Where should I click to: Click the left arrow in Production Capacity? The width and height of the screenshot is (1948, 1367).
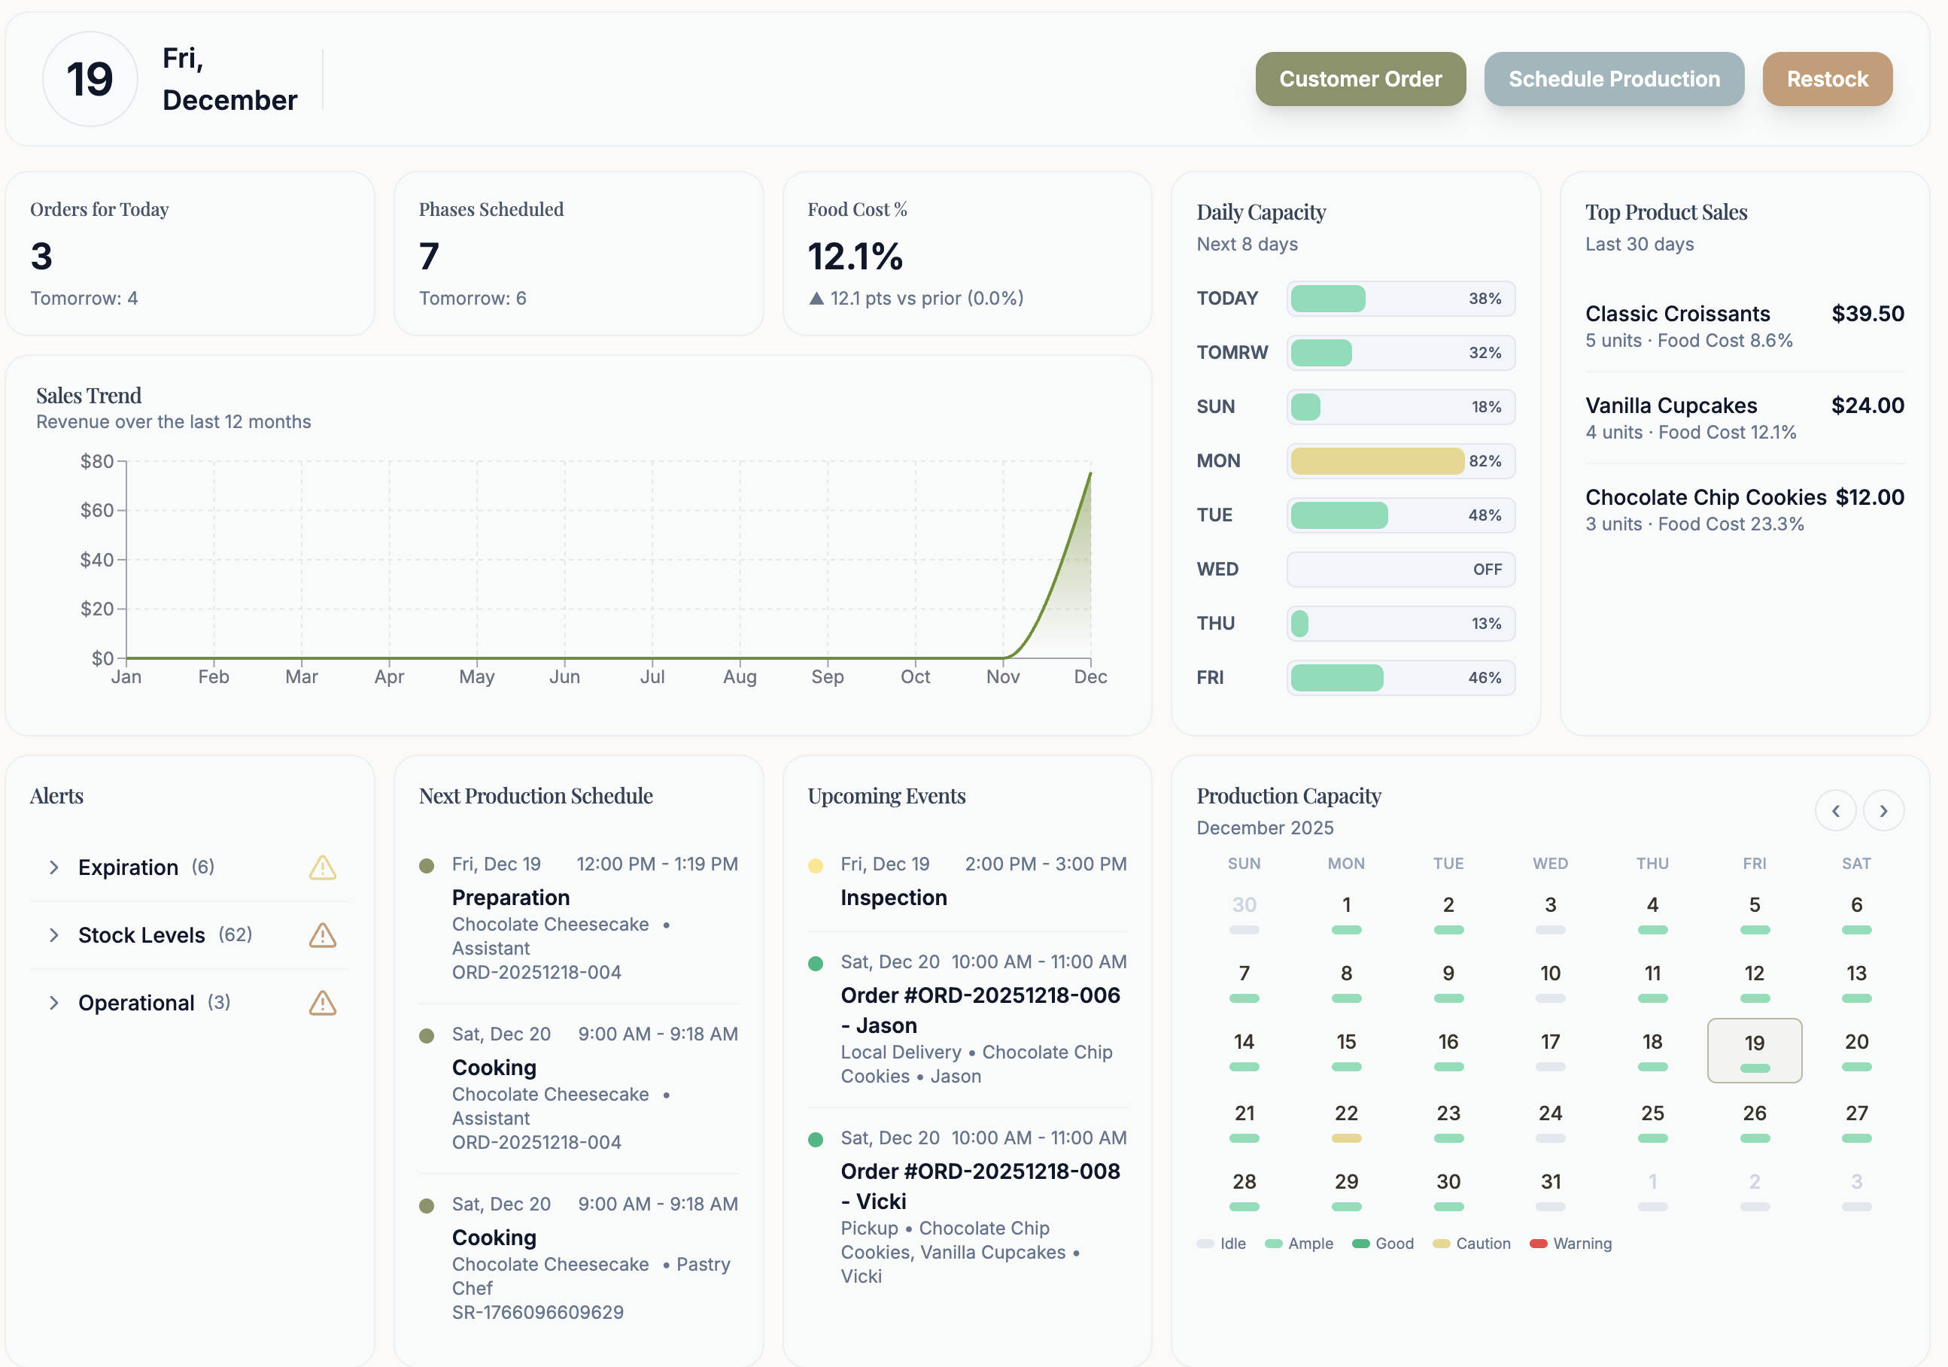(1836, 810)
